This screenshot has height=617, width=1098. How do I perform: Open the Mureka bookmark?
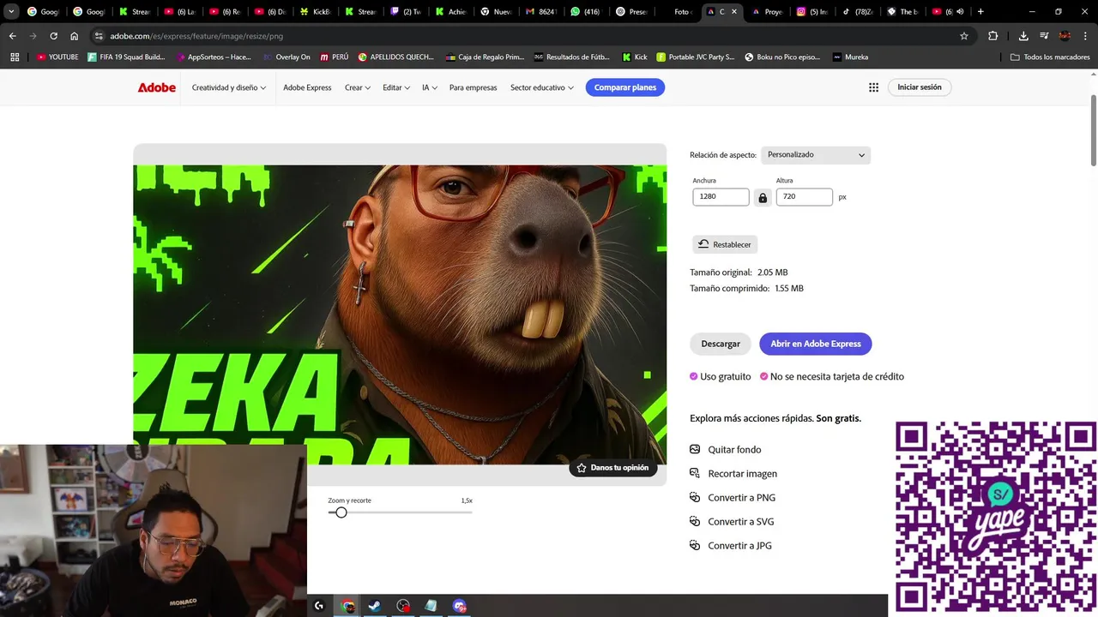point(850,57)
